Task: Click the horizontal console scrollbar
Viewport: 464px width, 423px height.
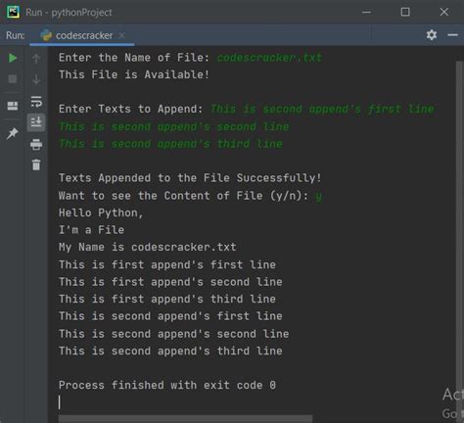Action: [x=185, y=419]
